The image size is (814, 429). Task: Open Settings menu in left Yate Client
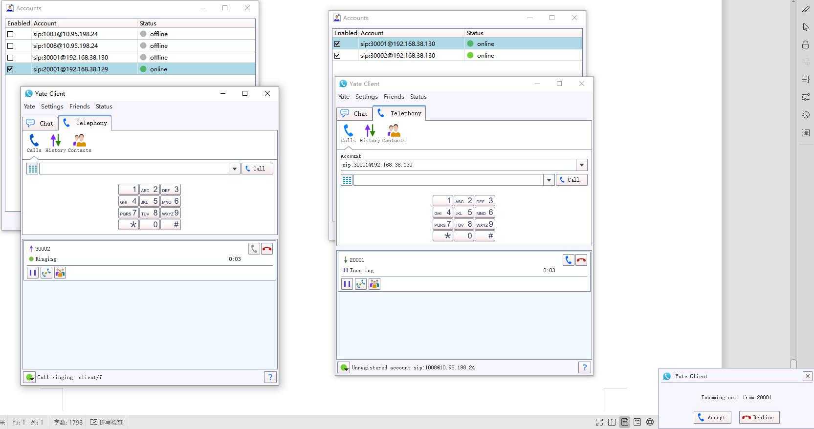point(52,107)
